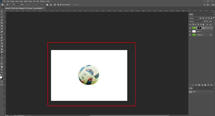
Task: Select the Crop tool
Action: (x=2, y=23)
